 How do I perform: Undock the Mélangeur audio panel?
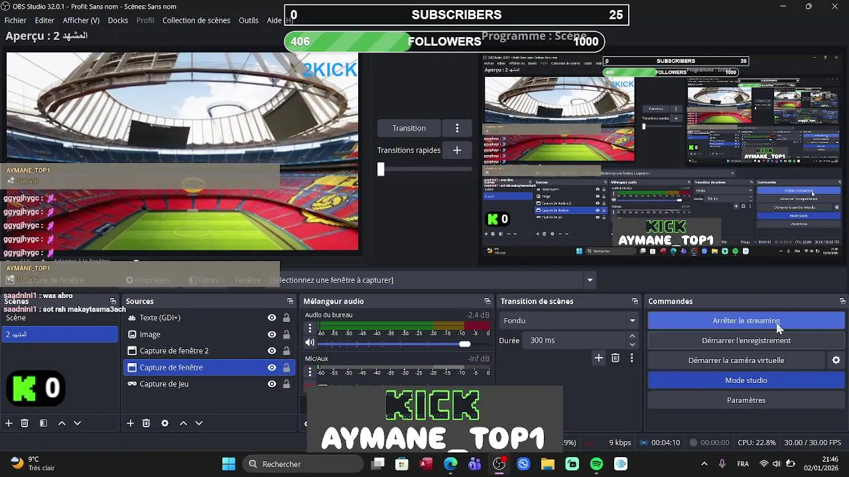pyautogui.click(x=488, y=301)
